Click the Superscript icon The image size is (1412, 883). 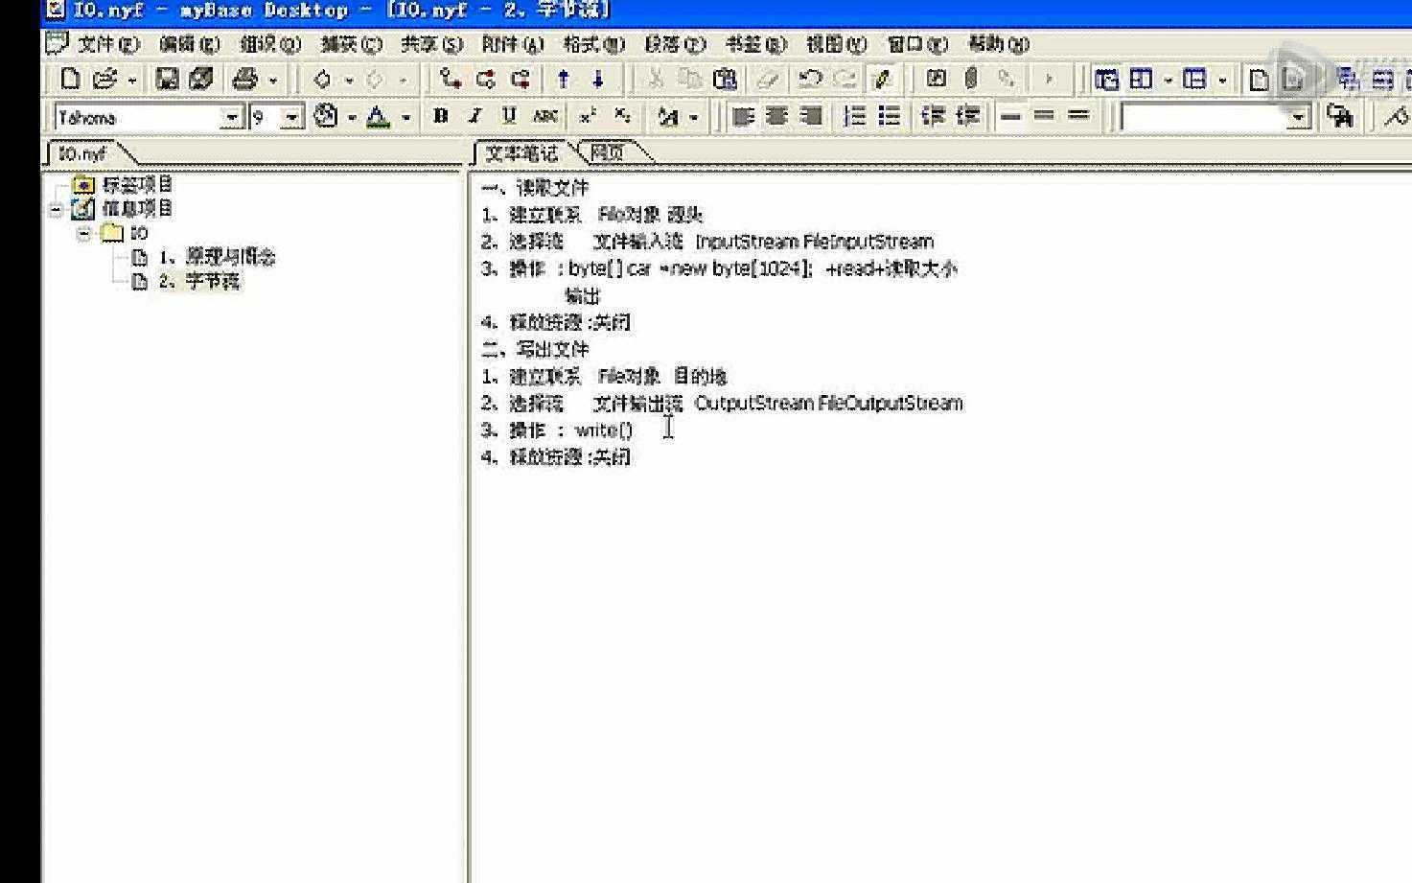[x=588, y=116]
